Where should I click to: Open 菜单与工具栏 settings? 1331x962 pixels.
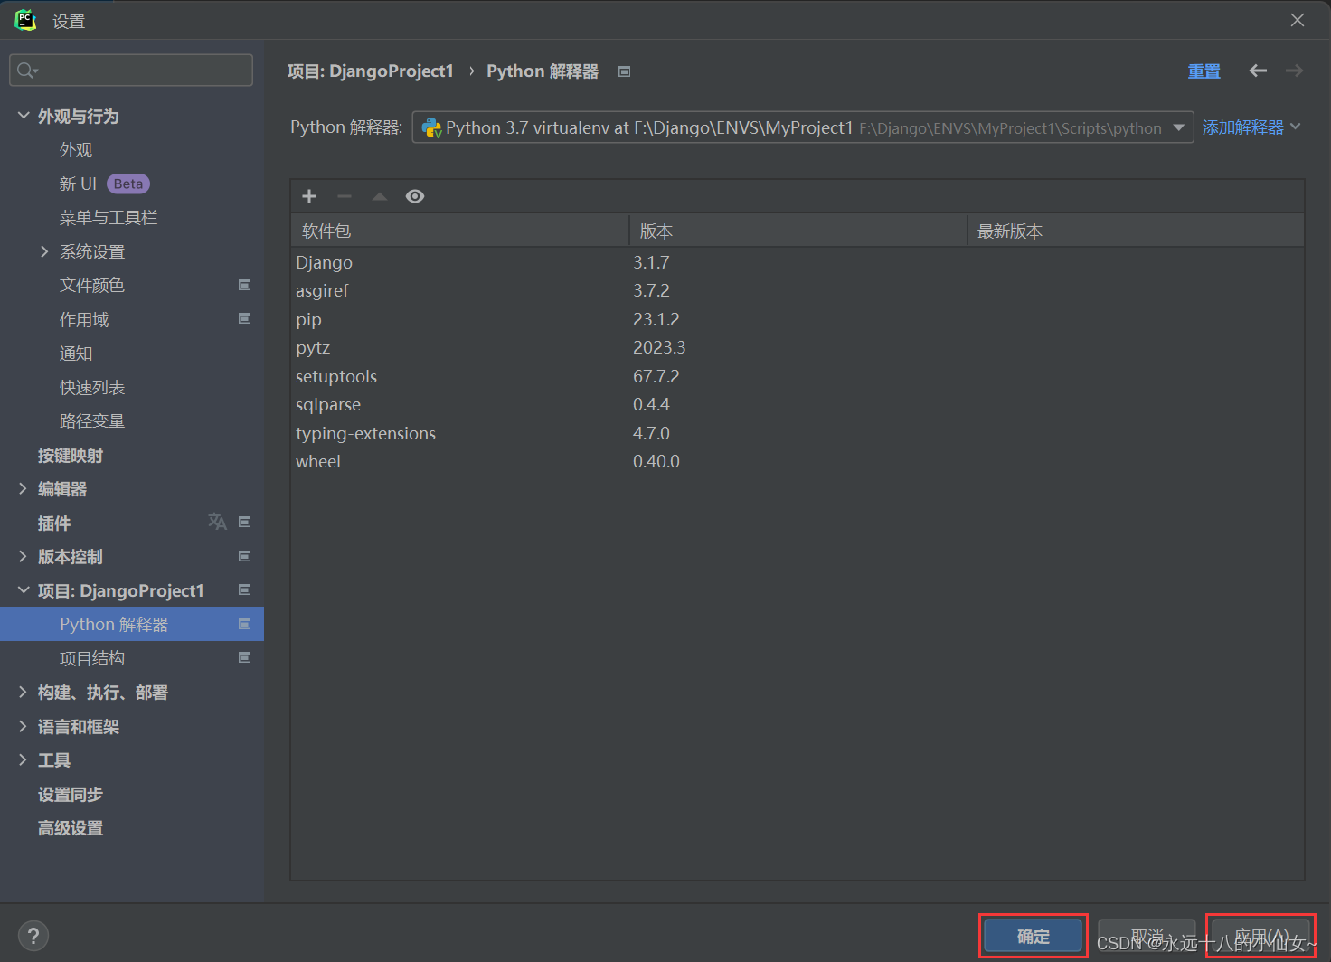(x=109, y=218)
